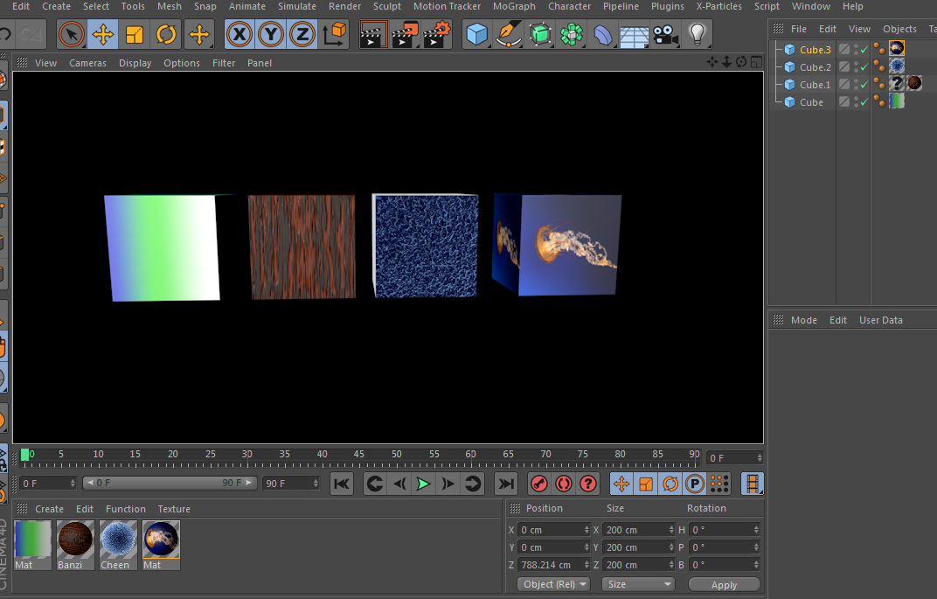
Task: Activate the Rotate tool
Action: [x=166, y=35]
